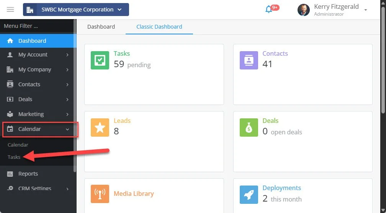The image size is (386, 213).
Task: Switch to the Dashboard tab
Action: 101,26
